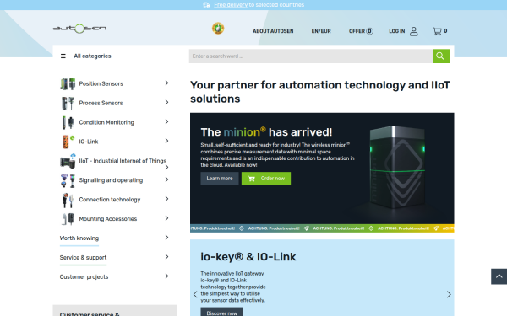Open Position Sensors category link
507x316 pixels.
pos(101,83)
